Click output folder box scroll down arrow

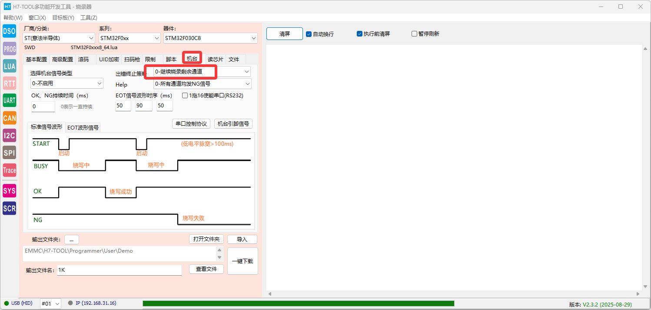click(x=219, y=257)
